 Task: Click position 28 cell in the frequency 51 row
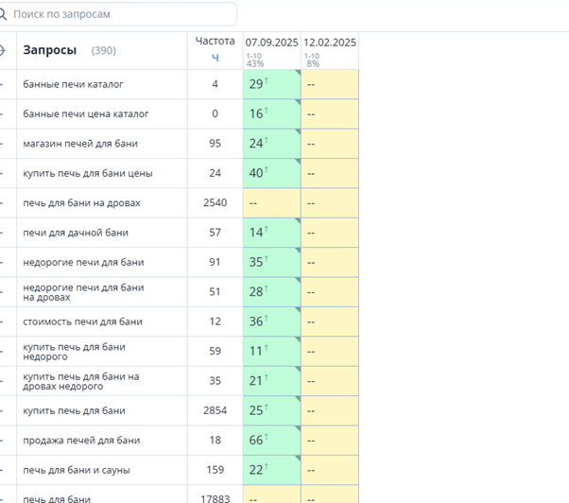click(272, 292)
